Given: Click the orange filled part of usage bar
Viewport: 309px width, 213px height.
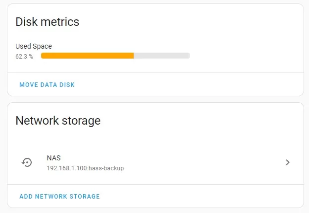Looking at the screenshot, I should [87, 56].
